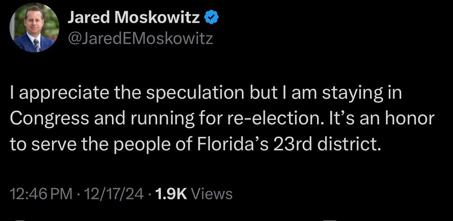
Task: Click the word "re-election" in the post
Action: (x=265, y=119)
